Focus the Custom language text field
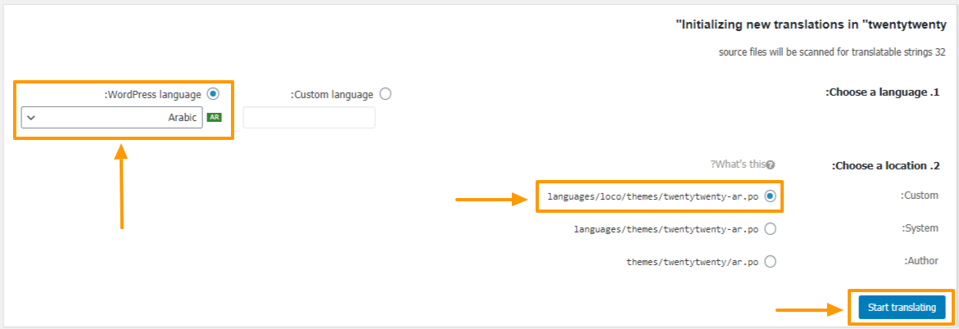This screenshot has height=329, width=959. [309, 117]
